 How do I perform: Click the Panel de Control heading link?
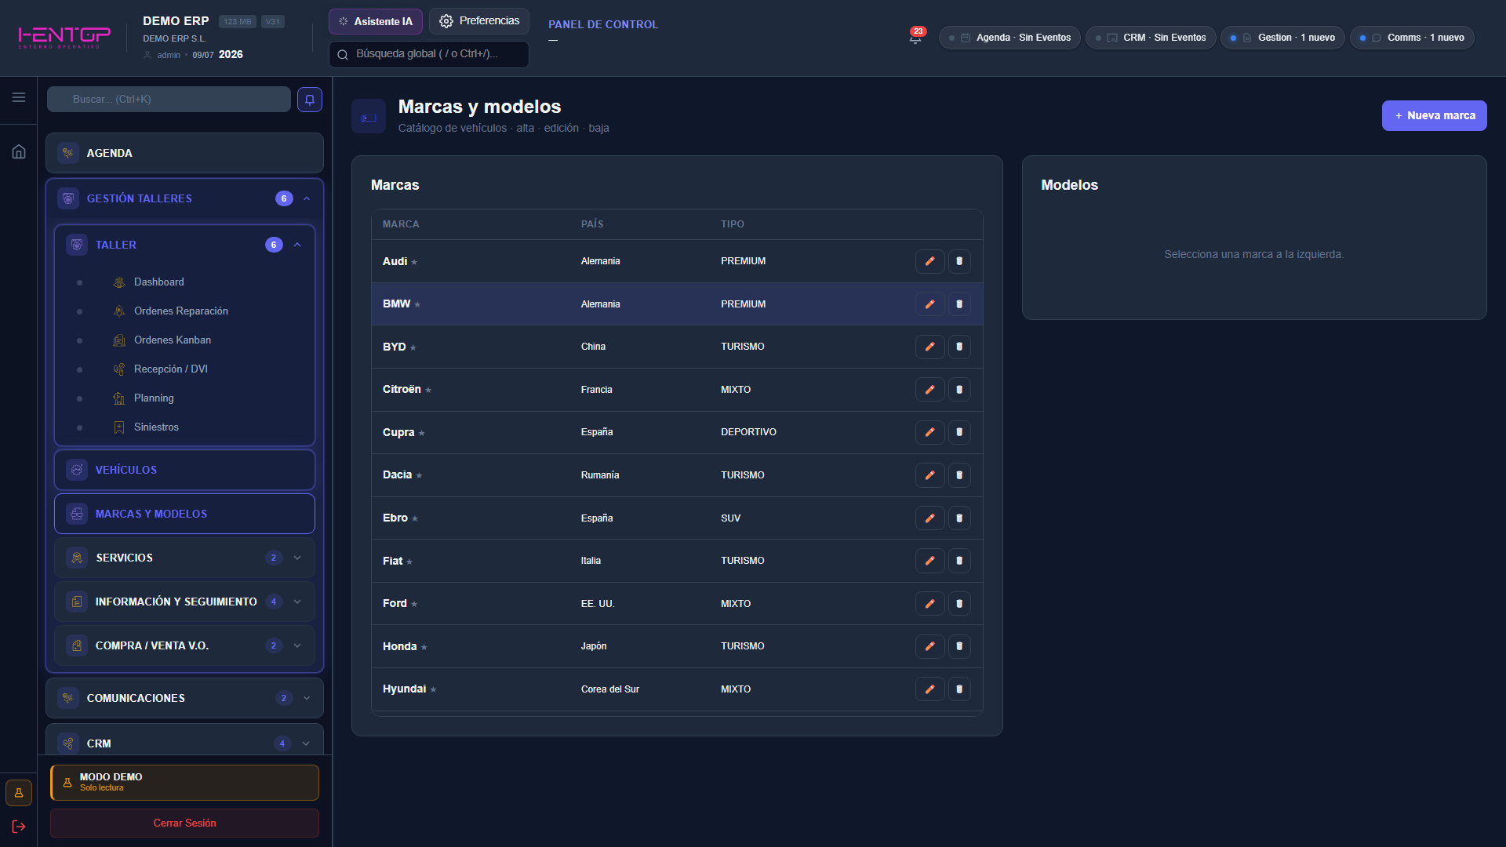(x=603, y=24)
